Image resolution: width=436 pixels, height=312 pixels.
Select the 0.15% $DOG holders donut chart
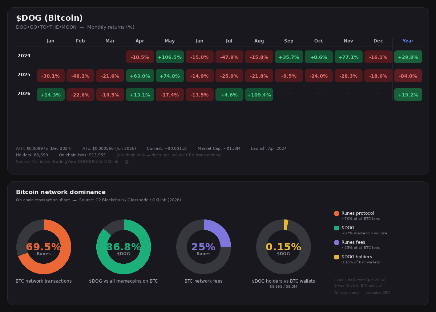click(283, 247)
